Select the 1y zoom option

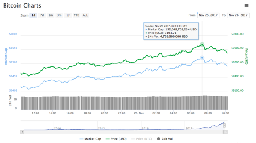(x=68, y=15)
